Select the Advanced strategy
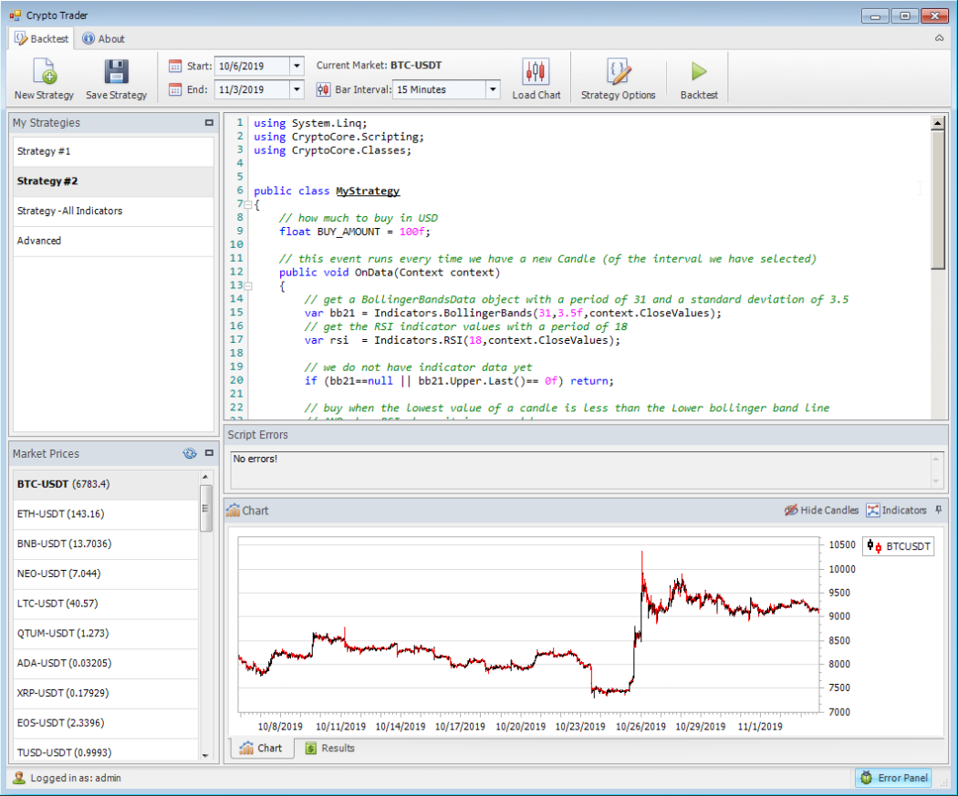The height and width of the screenshot is (796, 958). tap(114, 241)
